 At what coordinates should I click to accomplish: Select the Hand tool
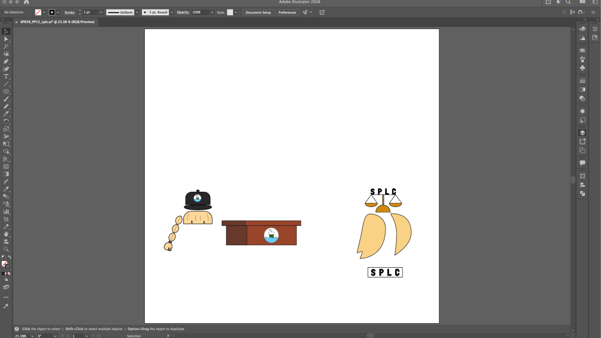[6, 234]
